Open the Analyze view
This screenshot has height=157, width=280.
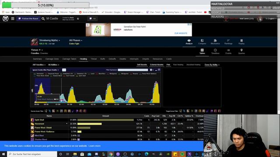click(189, 42)
